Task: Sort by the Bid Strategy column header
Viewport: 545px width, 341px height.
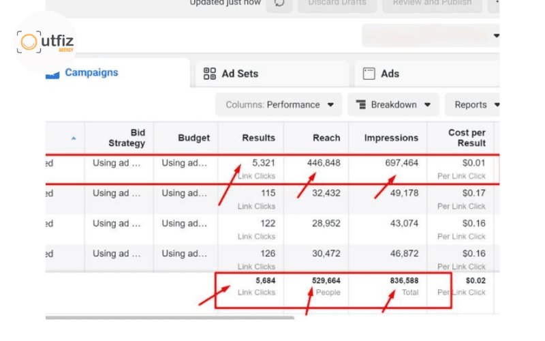Action: pos(127,138)
